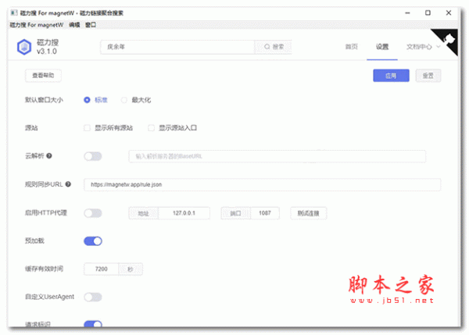Image resolution: width=469 pixels, height=335 pixels.
Task: Click the app icon in title bar
Action: pyautogui.click(x=14, y=12)
